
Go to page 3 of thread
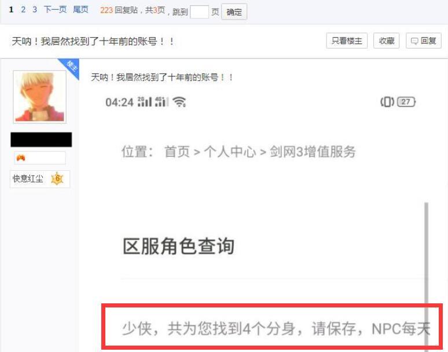tap(35, 10)
